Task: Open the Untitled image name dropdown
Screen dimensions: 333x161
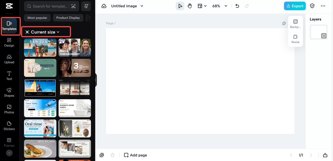Action: (127, 6)
